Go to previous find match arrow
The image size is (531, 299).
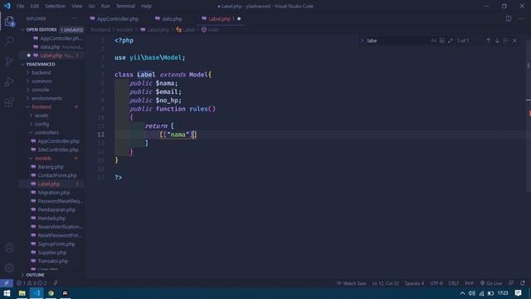coord(488,41)
